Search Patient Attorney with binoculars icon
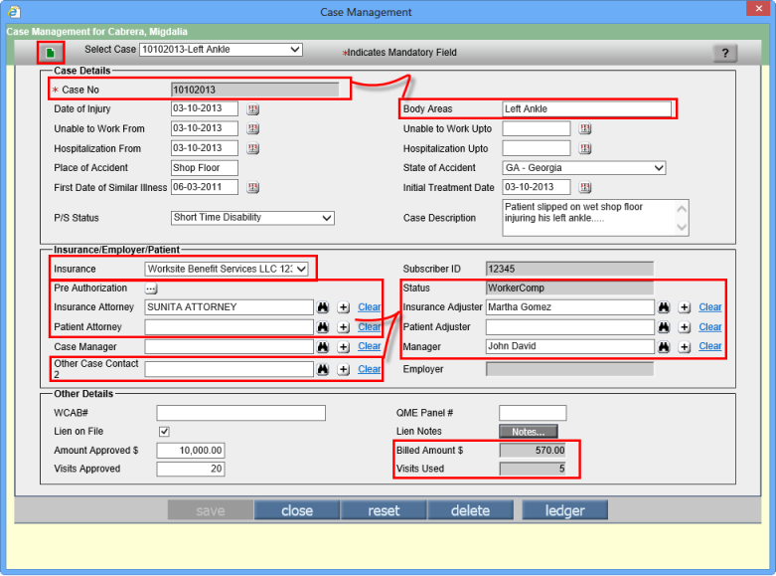 (x=323, y=327)
